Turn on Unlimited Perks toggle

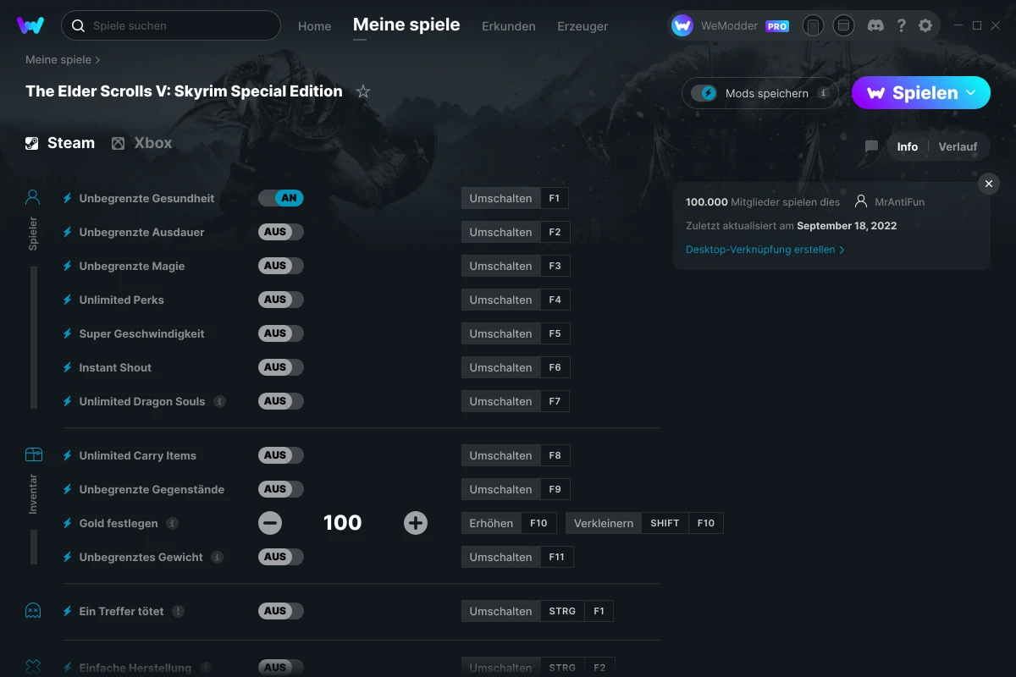[281, 300]
